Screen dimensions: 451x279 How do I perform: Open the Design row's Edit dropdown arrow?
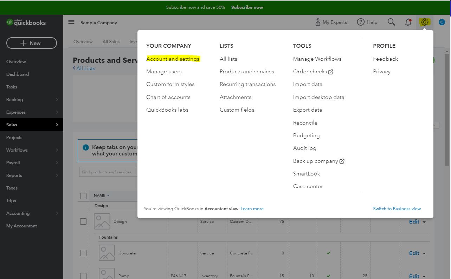[424, 222]
